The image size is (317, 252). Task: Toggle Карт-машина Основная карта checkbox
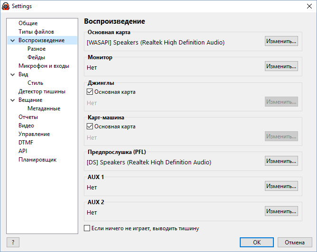pyautogui.click(x=90, y=126)
